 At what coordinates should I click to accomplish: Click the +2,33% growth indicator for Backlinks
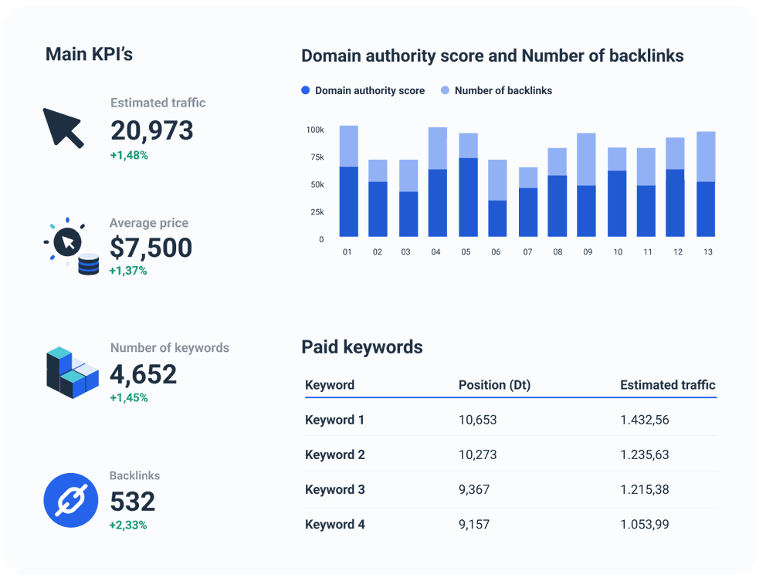coord(127,524)
